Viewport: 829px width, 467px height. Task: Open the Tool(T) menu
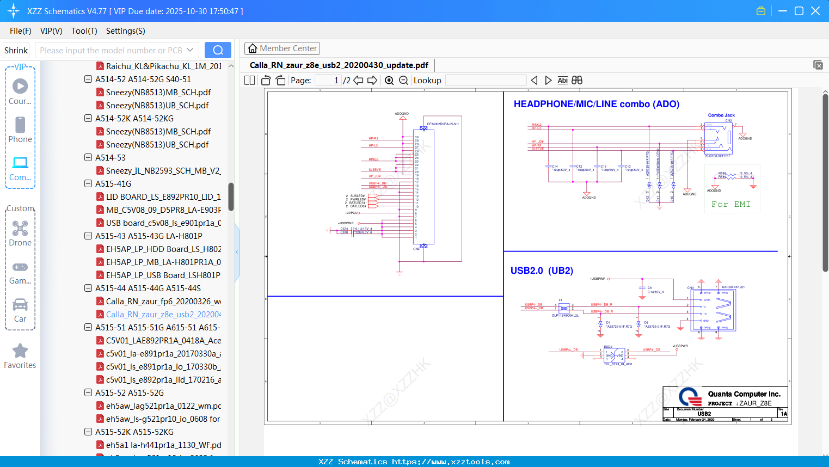pos(84,31)
